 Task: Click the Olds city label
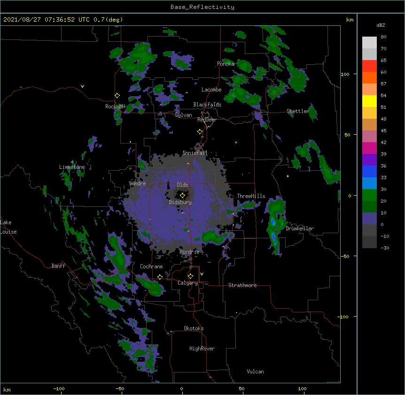tap(182, 185)
